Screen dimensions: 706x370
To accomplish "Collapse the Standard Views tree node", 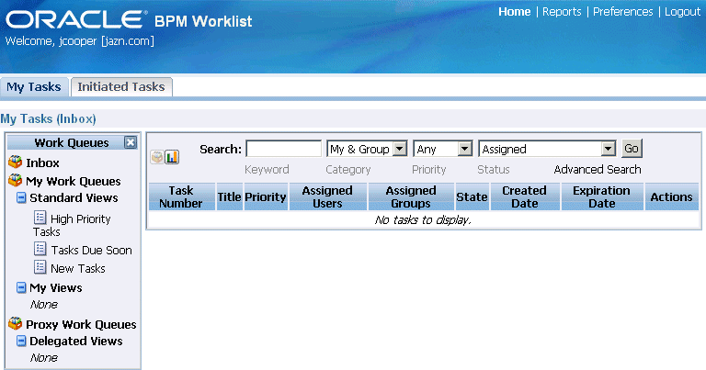I will click(21, 197).
